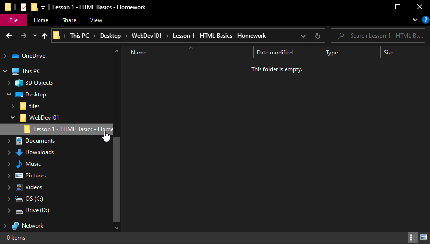Click the folder icon in title bar
Viewport: 430px width, 244px height.
(x=8, y=7)
